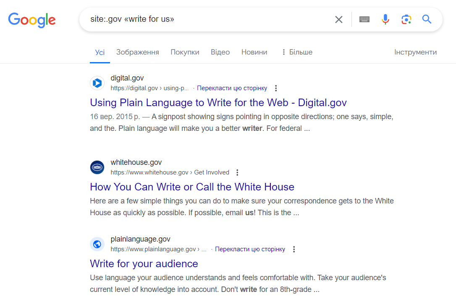Open more options for plainlanguage.gov result
The height and width of the screenshot is (302, 456).
point(294,249)
